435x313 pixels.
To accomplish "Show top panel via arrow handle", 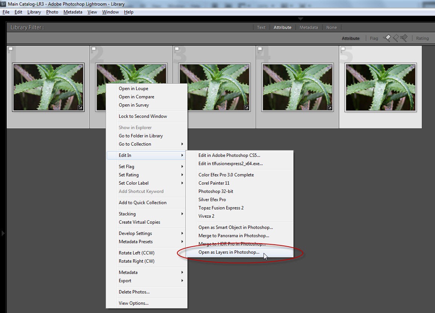I will pyautogui.click(x=300, y=19).
